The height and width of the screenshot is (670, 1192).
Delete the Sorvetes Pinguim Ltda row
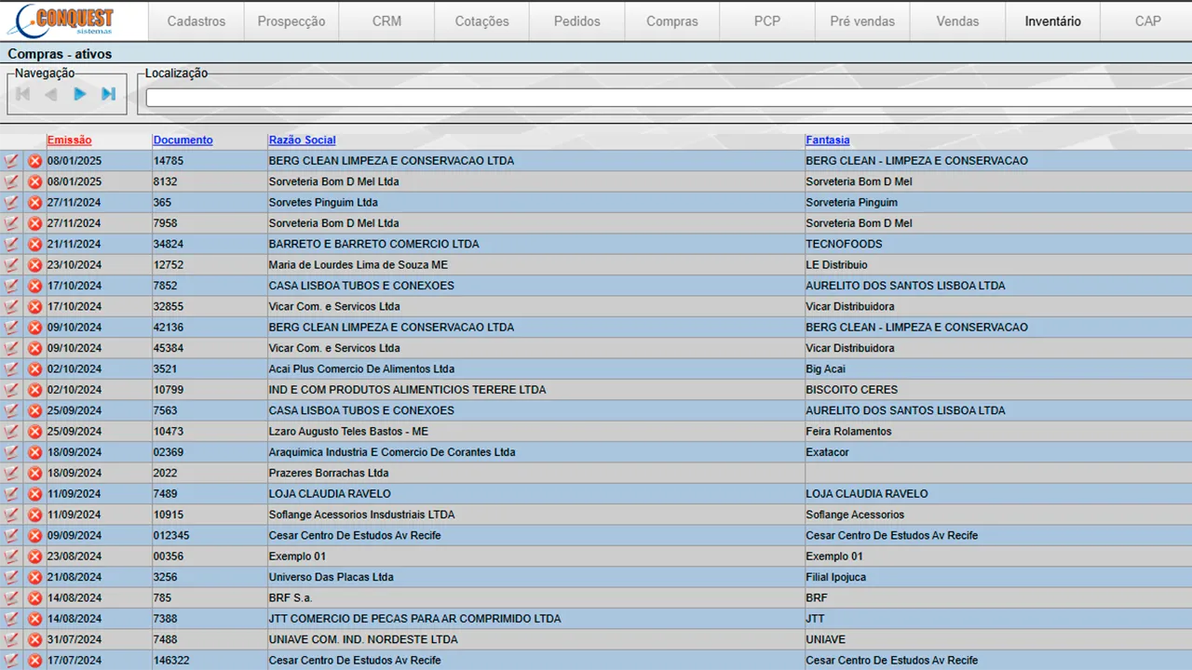pos(34,203)
